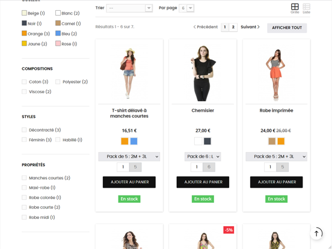
Task: Go to results page 2
Action: tap(233, 27)
